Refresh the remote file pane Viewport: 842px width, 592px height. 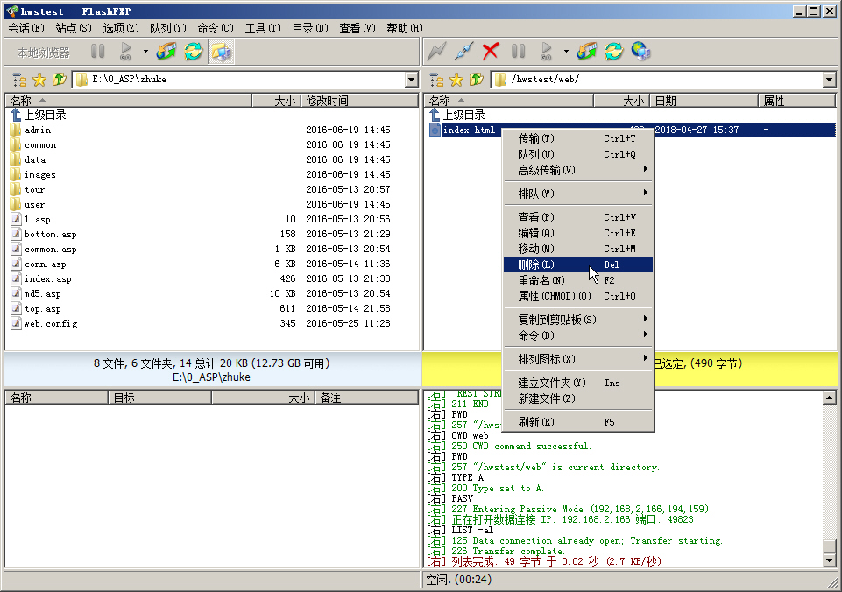(613, 52)
